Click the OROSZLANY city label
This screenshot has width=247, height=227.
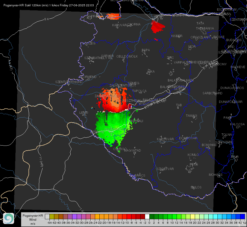coord(200,37)
